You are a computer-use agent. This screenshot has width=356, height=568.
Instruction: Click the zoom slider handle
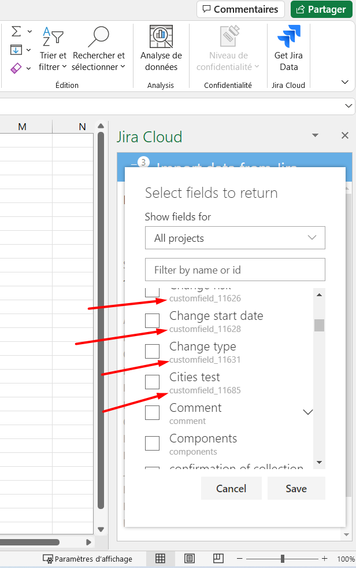[283, 559]
